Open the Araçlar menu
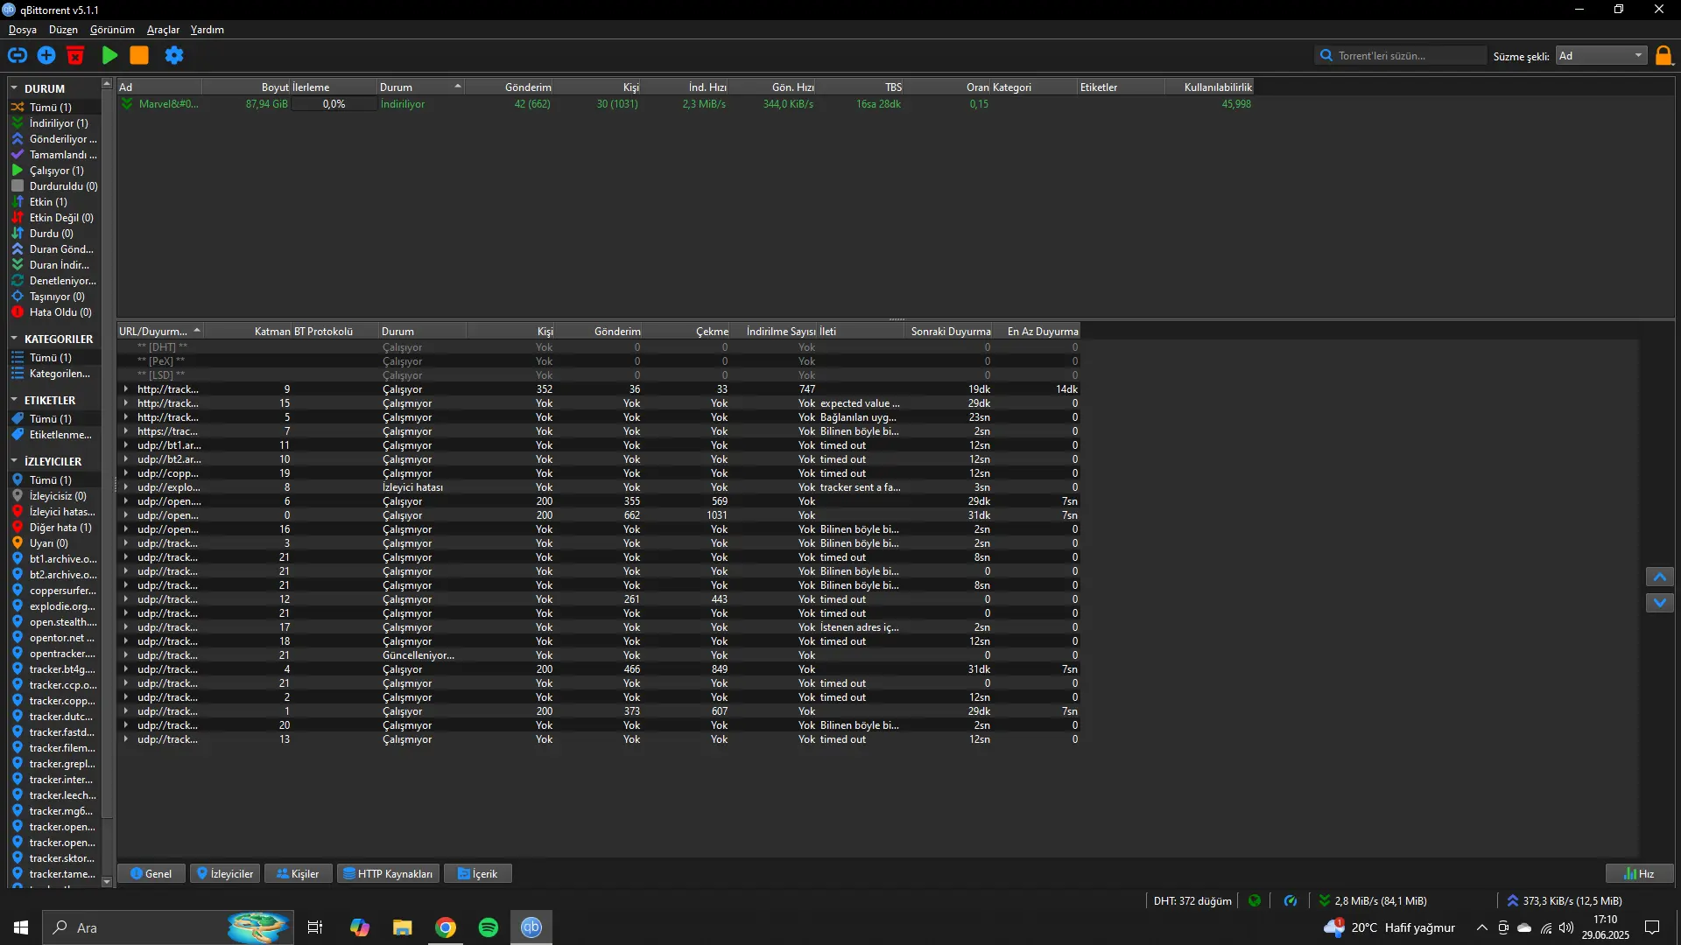This screenshot has width=1681, height=945. tap(163, 30)
